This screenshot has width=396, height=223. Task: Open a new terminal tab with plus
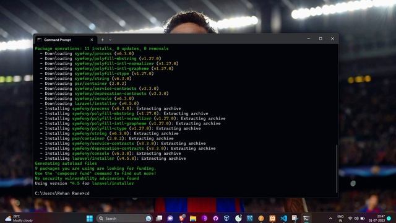tap(102, 40)
